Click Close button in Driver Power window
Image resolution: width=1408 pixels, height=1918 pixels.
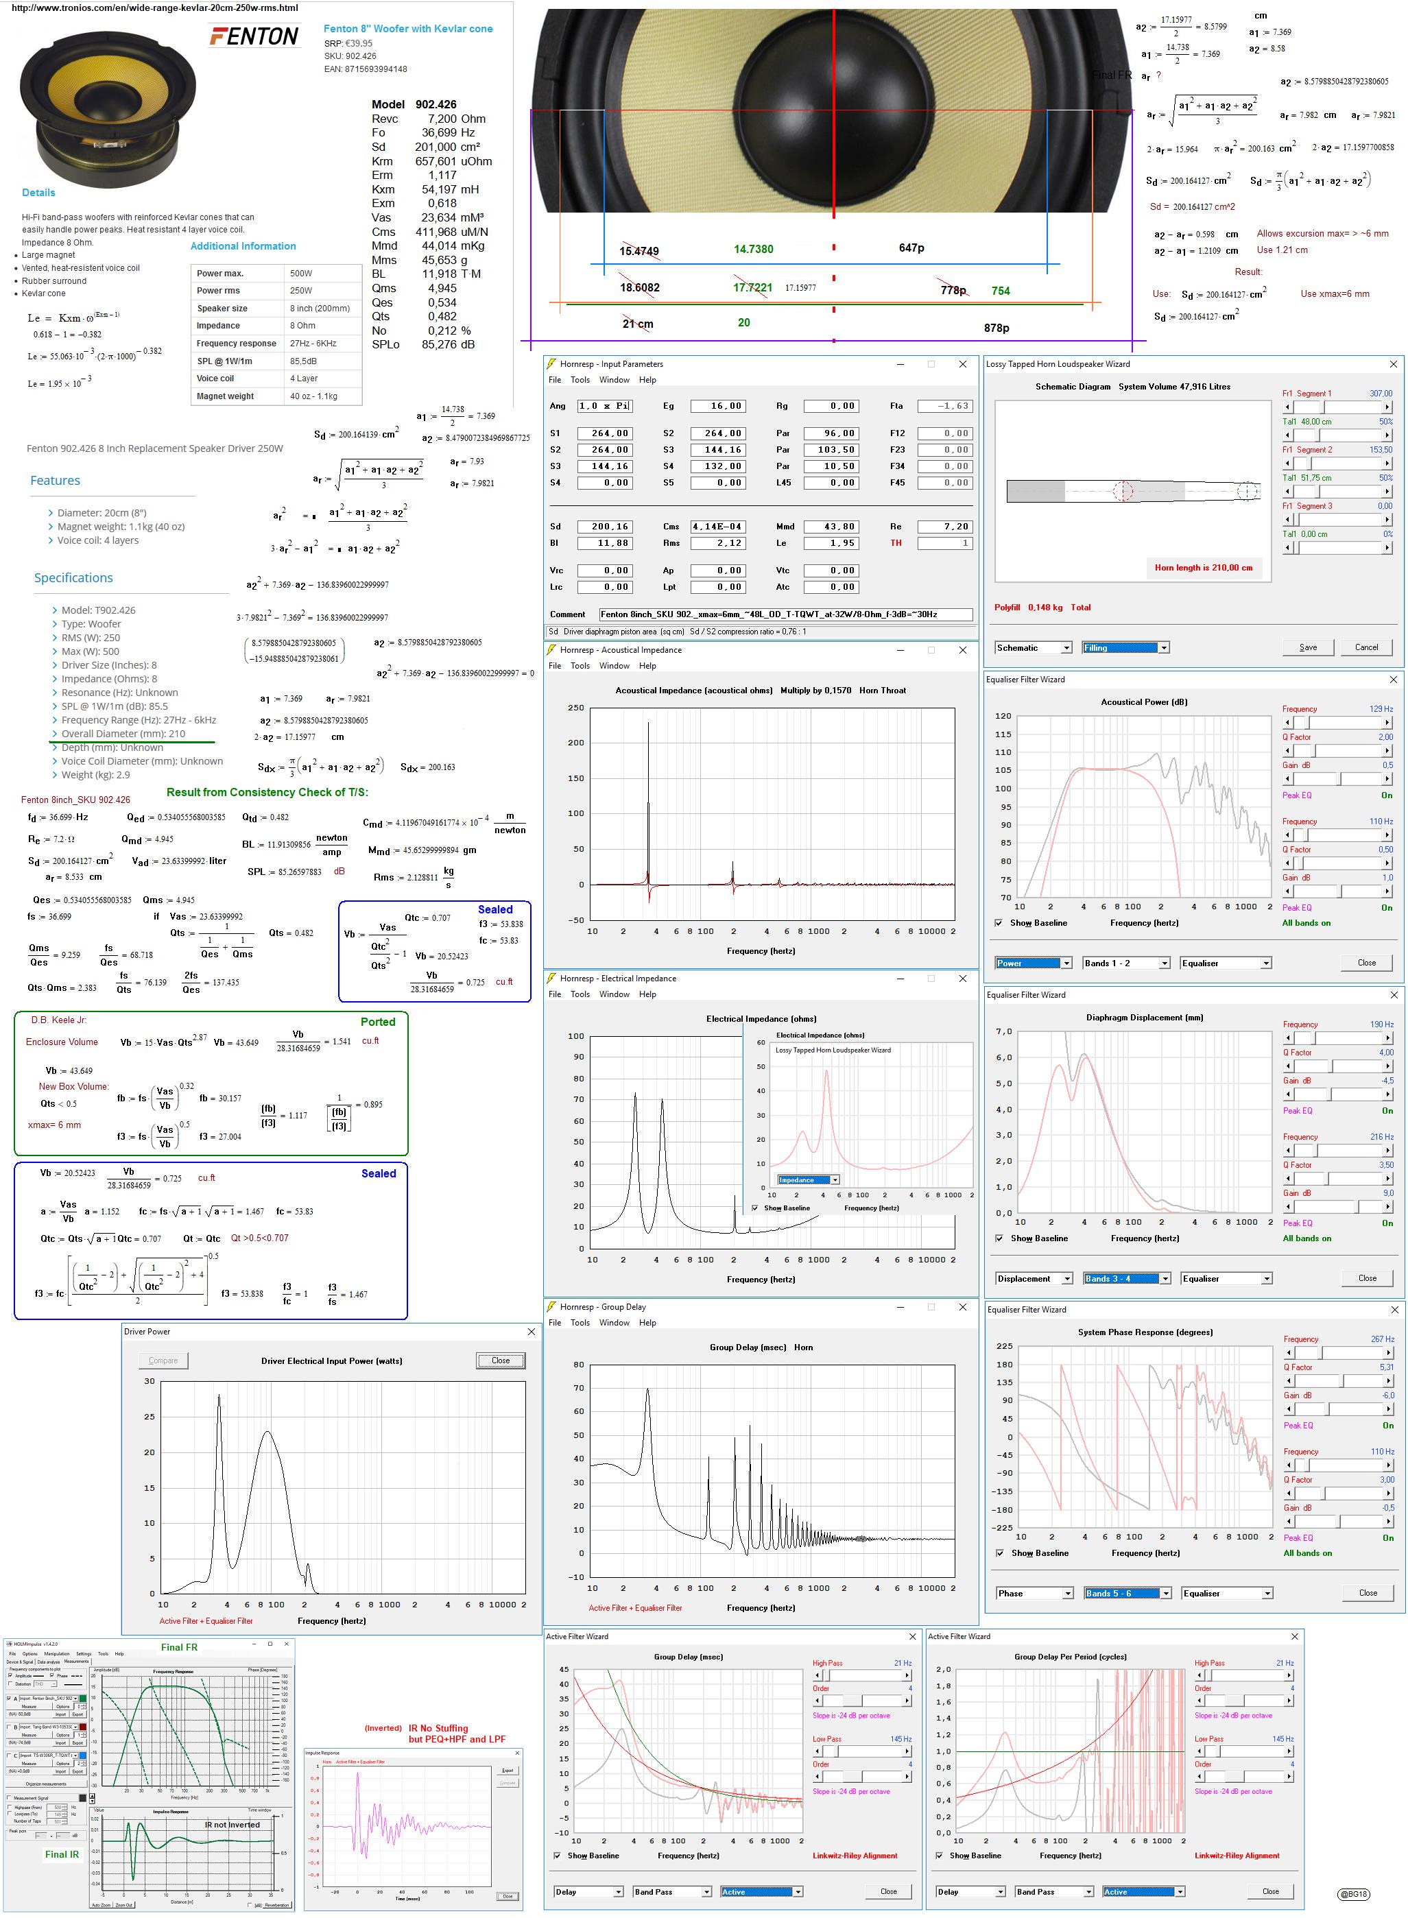coord(500,1360)
